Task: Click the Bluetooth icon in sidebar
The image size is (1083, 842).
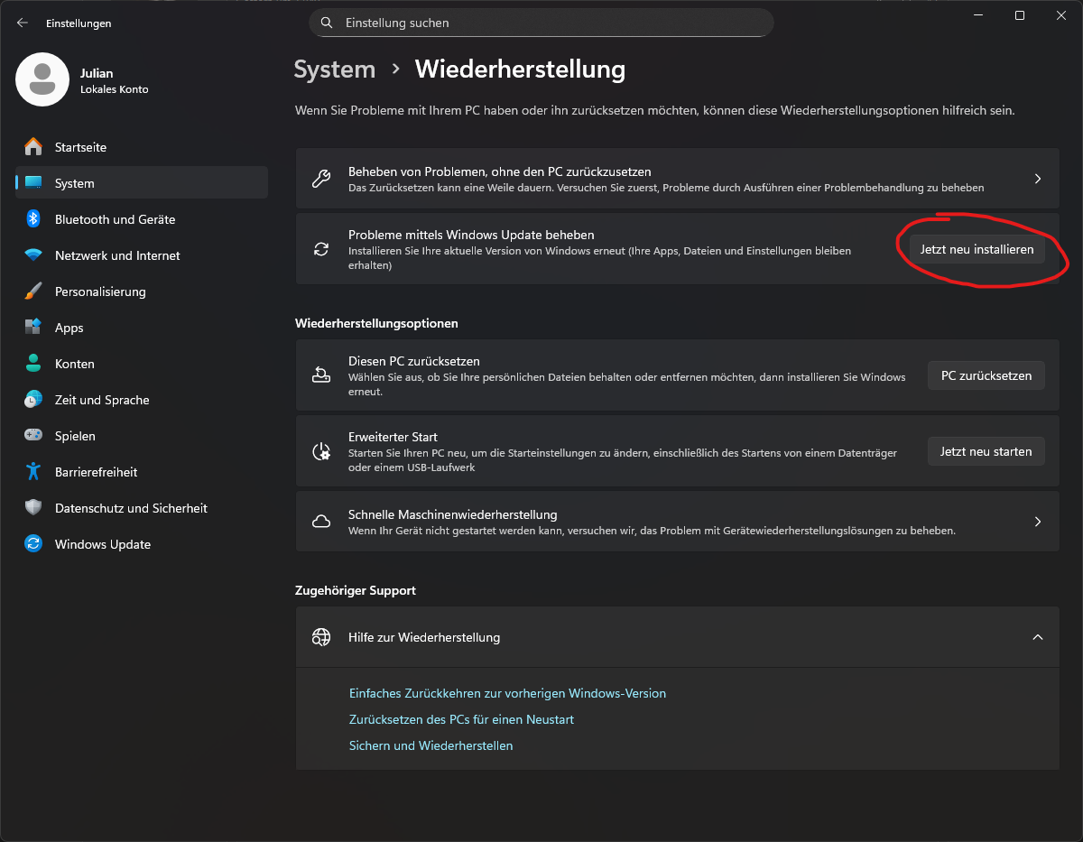Action: coord(33,219)
